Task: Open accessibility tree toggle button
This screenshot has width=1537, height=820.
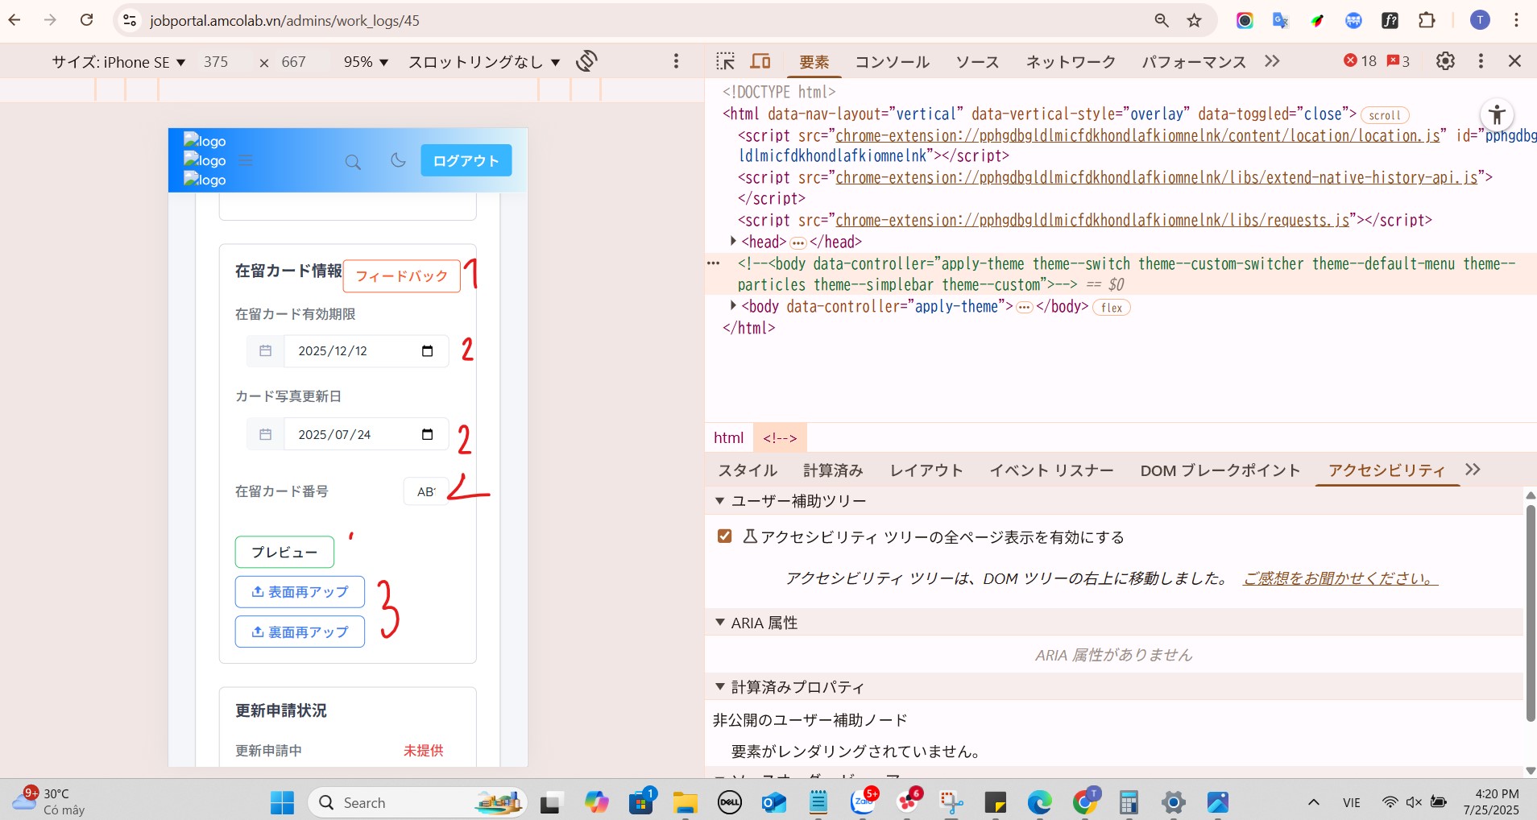Action: [1497, 114]
